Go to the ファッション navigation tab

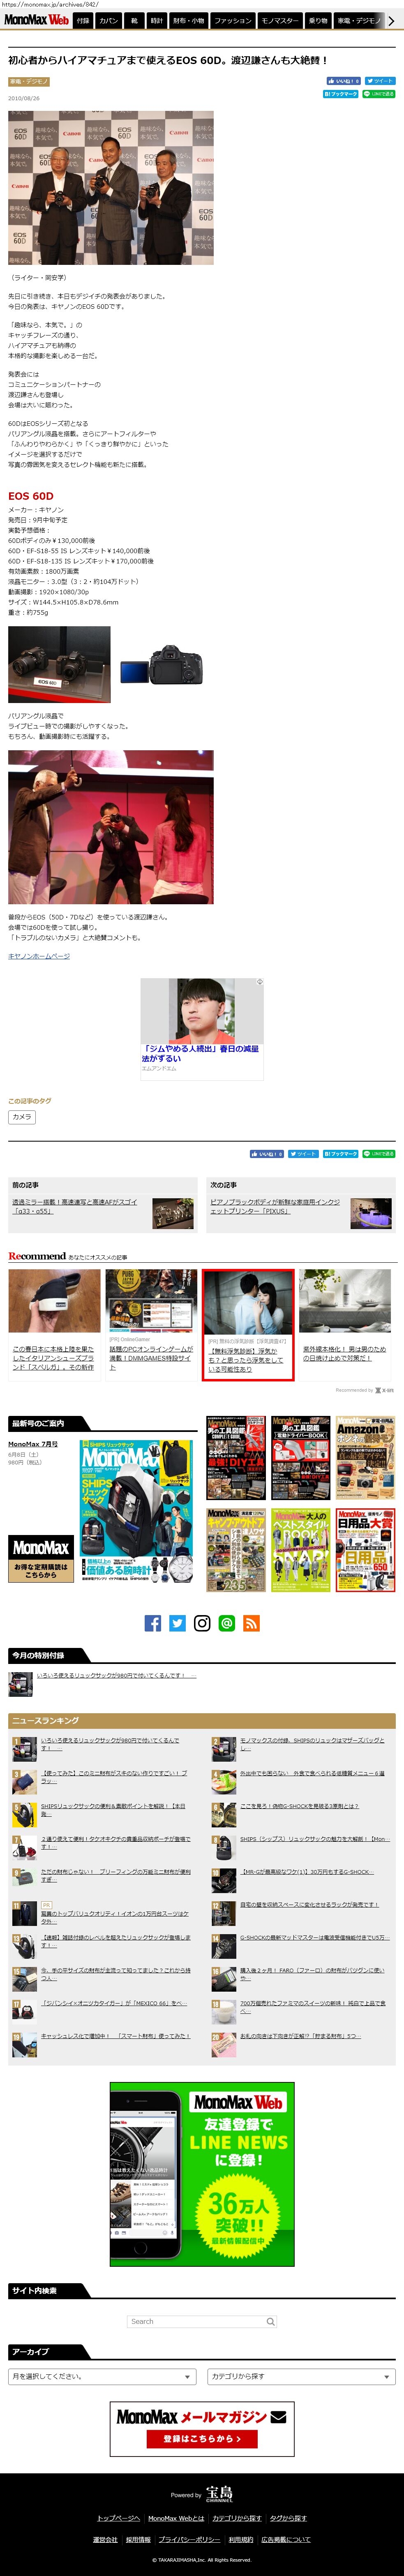coord(233,20)
